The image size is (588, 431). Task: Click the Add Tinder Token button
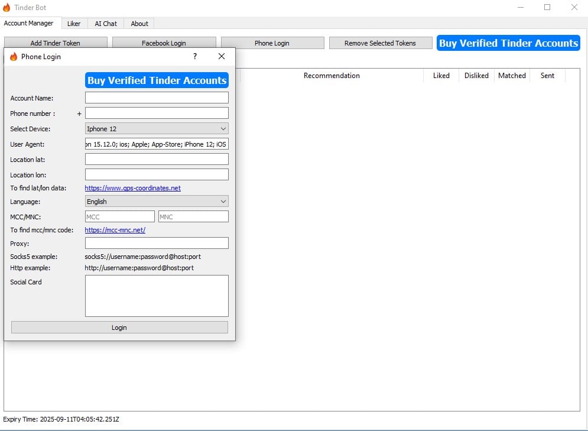pyautogui.click(x=56, y=43)
